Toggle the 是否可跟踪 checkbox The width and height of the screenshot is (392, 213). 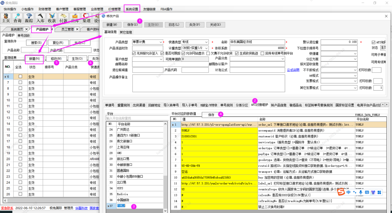162,53
